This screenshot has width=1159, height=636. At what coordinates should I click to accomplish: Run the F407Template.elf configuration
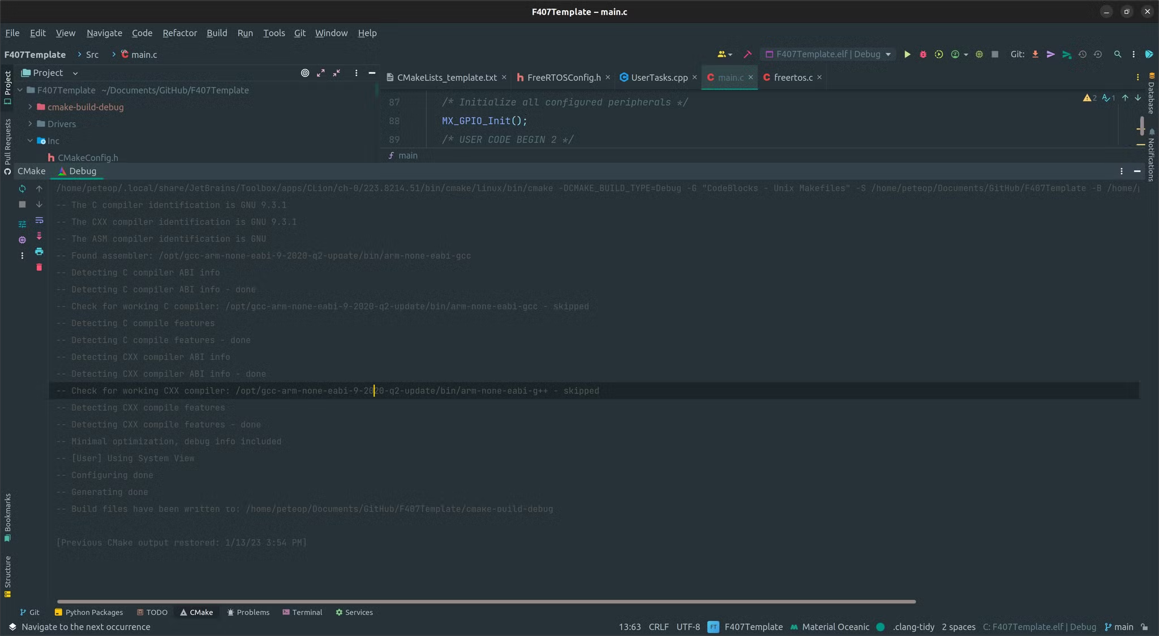[x=907, y=54]
